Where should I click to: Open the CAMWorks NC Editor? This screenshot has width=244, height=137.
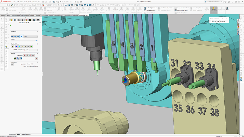coord(182,10)
